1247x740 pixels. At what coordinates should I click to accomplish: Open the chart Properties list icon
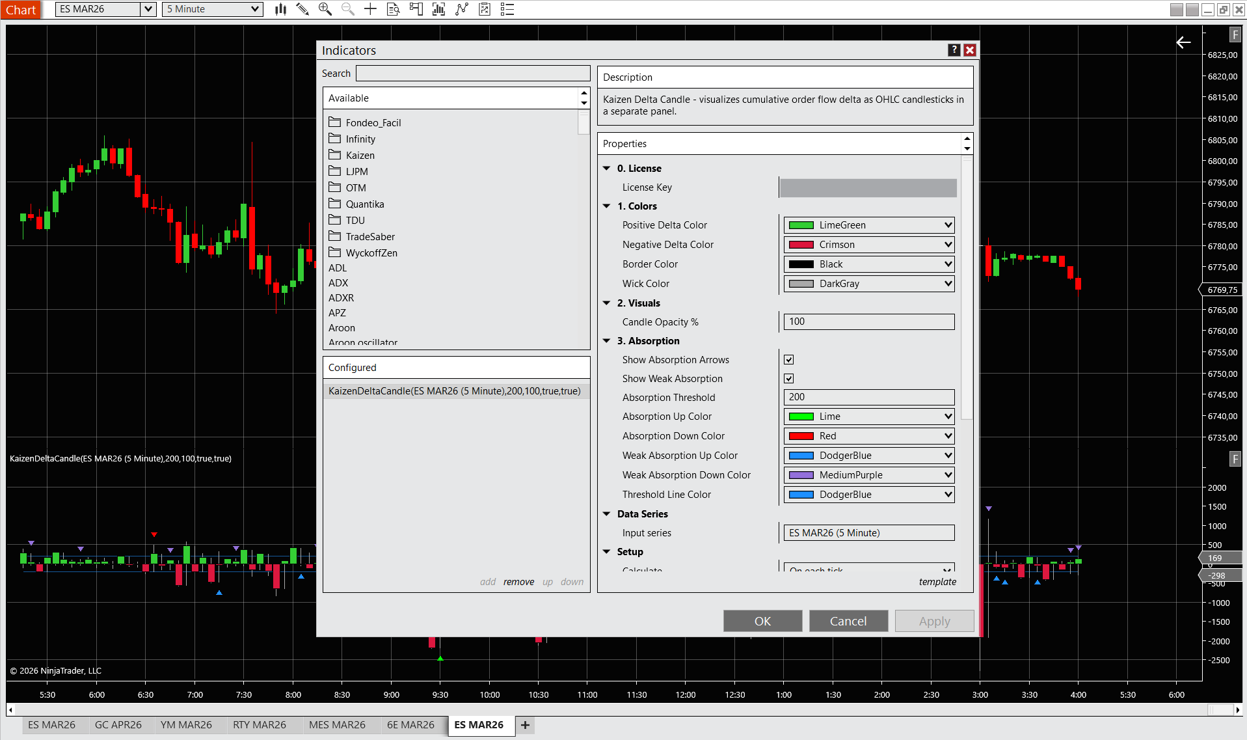click(507, 9)
